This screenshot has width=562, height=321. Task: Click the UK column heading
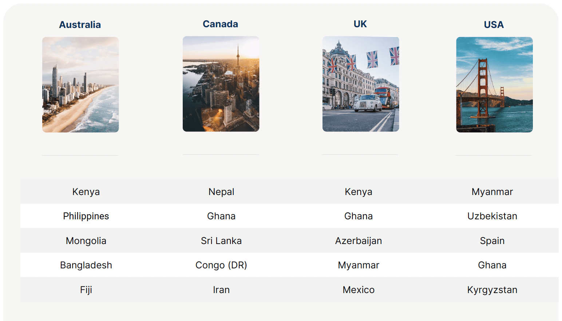tap(360, 24)
